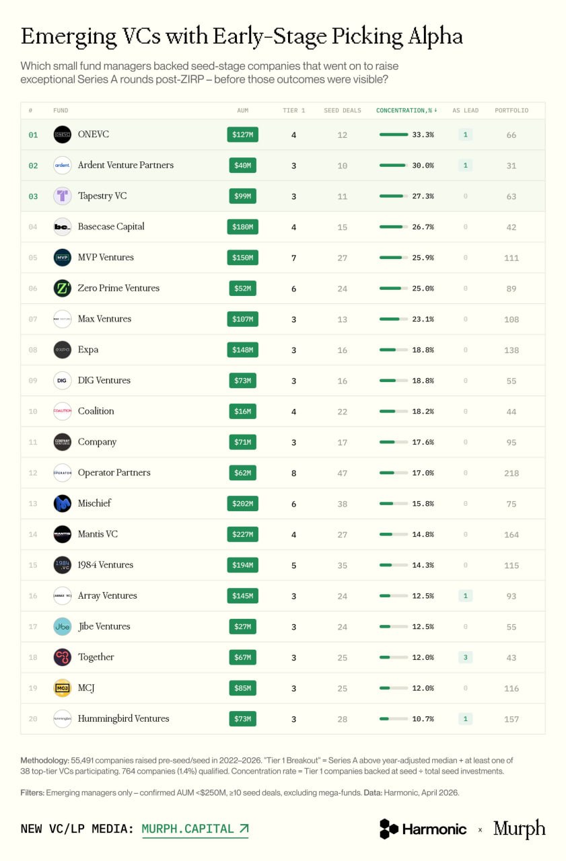Viewport: 566px width, 861px height.
Task: Click the Harmonic hexagon logo icon
Action: (389, 829)
